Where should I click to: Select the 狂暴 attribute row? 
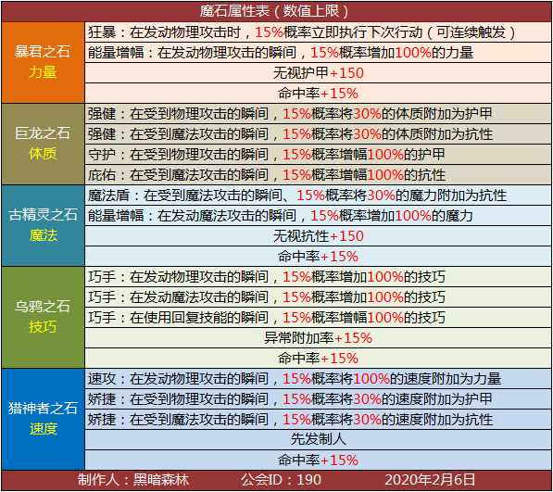pyautogui.click(x=318, y=32)
